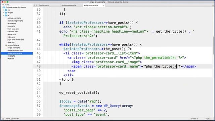Click the closing </a> tag on line 49
This screenshot has height=121, width=215.
coord(72,71)
